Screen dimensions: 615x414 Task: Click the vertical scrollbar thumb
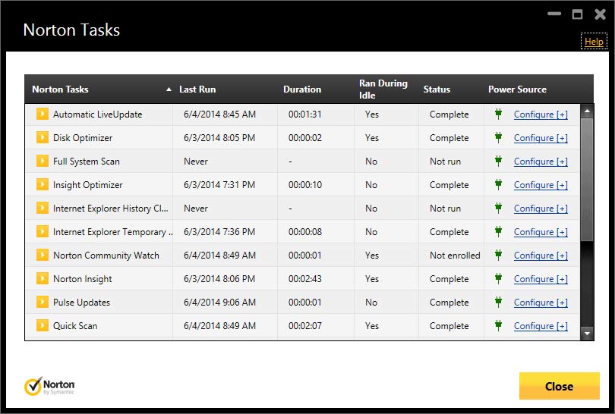587,180
